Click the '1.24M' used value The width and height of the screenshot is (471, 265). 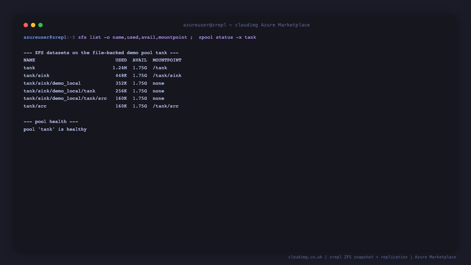click(x=120, y=68)
